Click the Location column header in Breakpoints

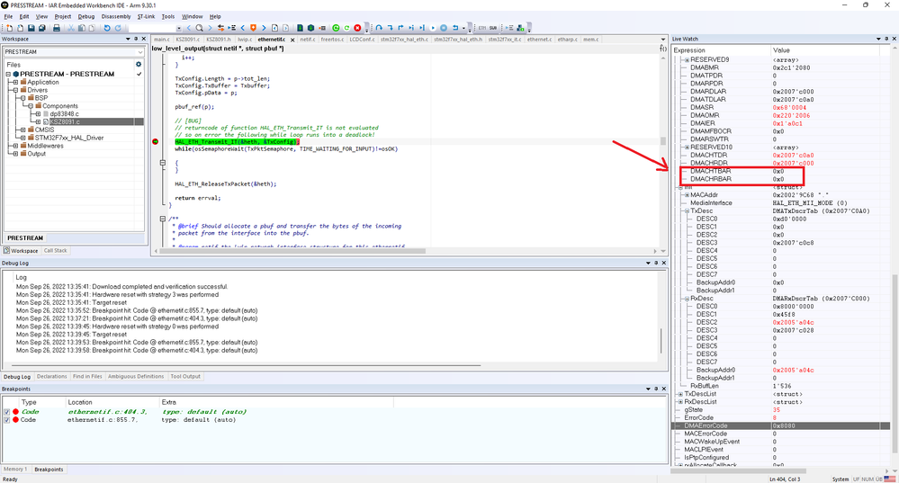pos(112,402)
